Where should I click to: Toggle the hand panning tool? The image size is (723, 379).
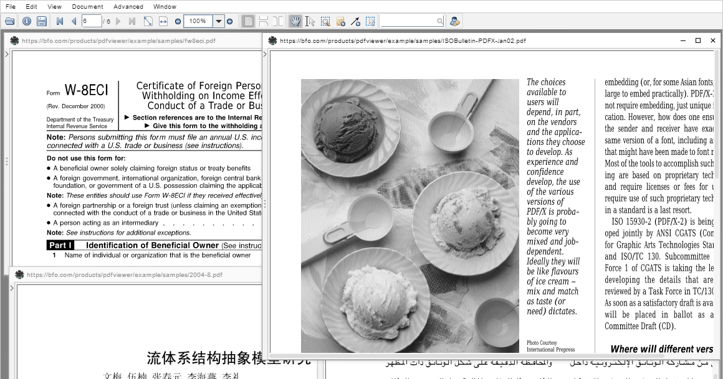295,21
